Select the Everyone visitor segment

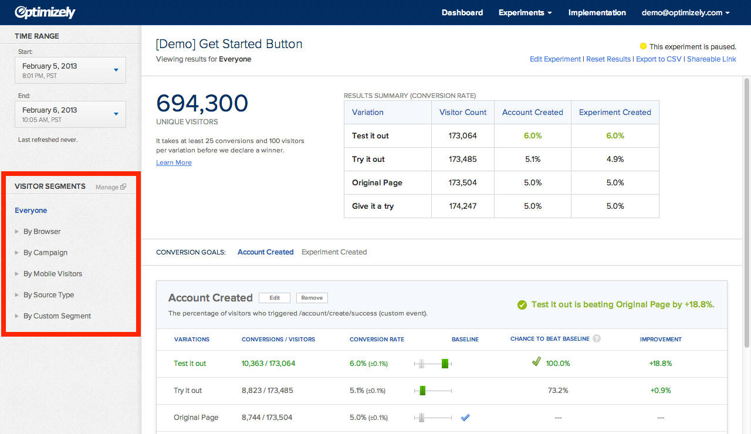pyautogui.click(x=31, y=210)
